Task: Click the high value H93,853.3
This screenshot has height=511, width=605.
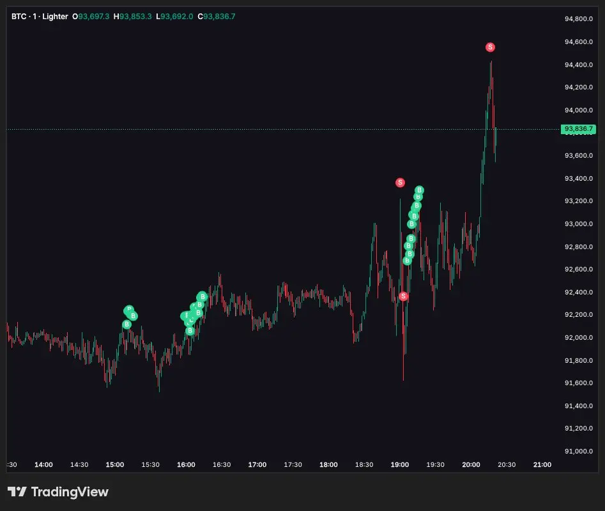Action: click(132, 17)
